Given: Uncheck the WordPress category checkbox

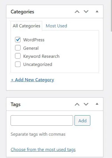Looking at the screenshot, I should 18,40.
